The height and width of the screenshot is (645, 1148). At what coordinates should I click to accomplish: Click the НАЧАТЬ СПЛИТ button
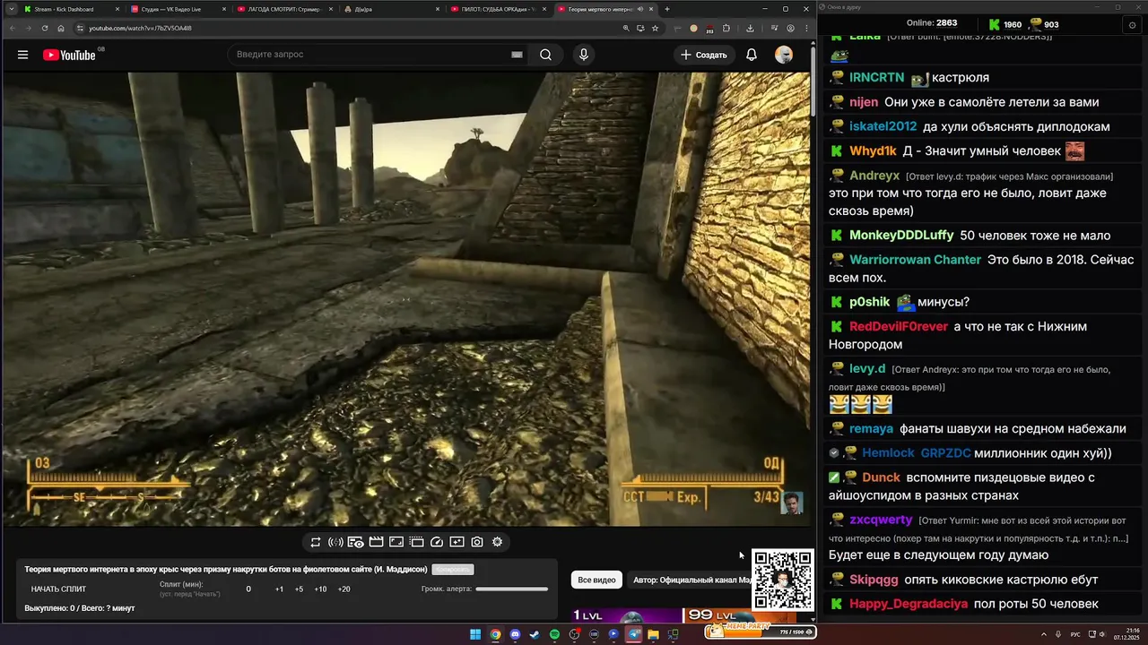click(59, 589)
